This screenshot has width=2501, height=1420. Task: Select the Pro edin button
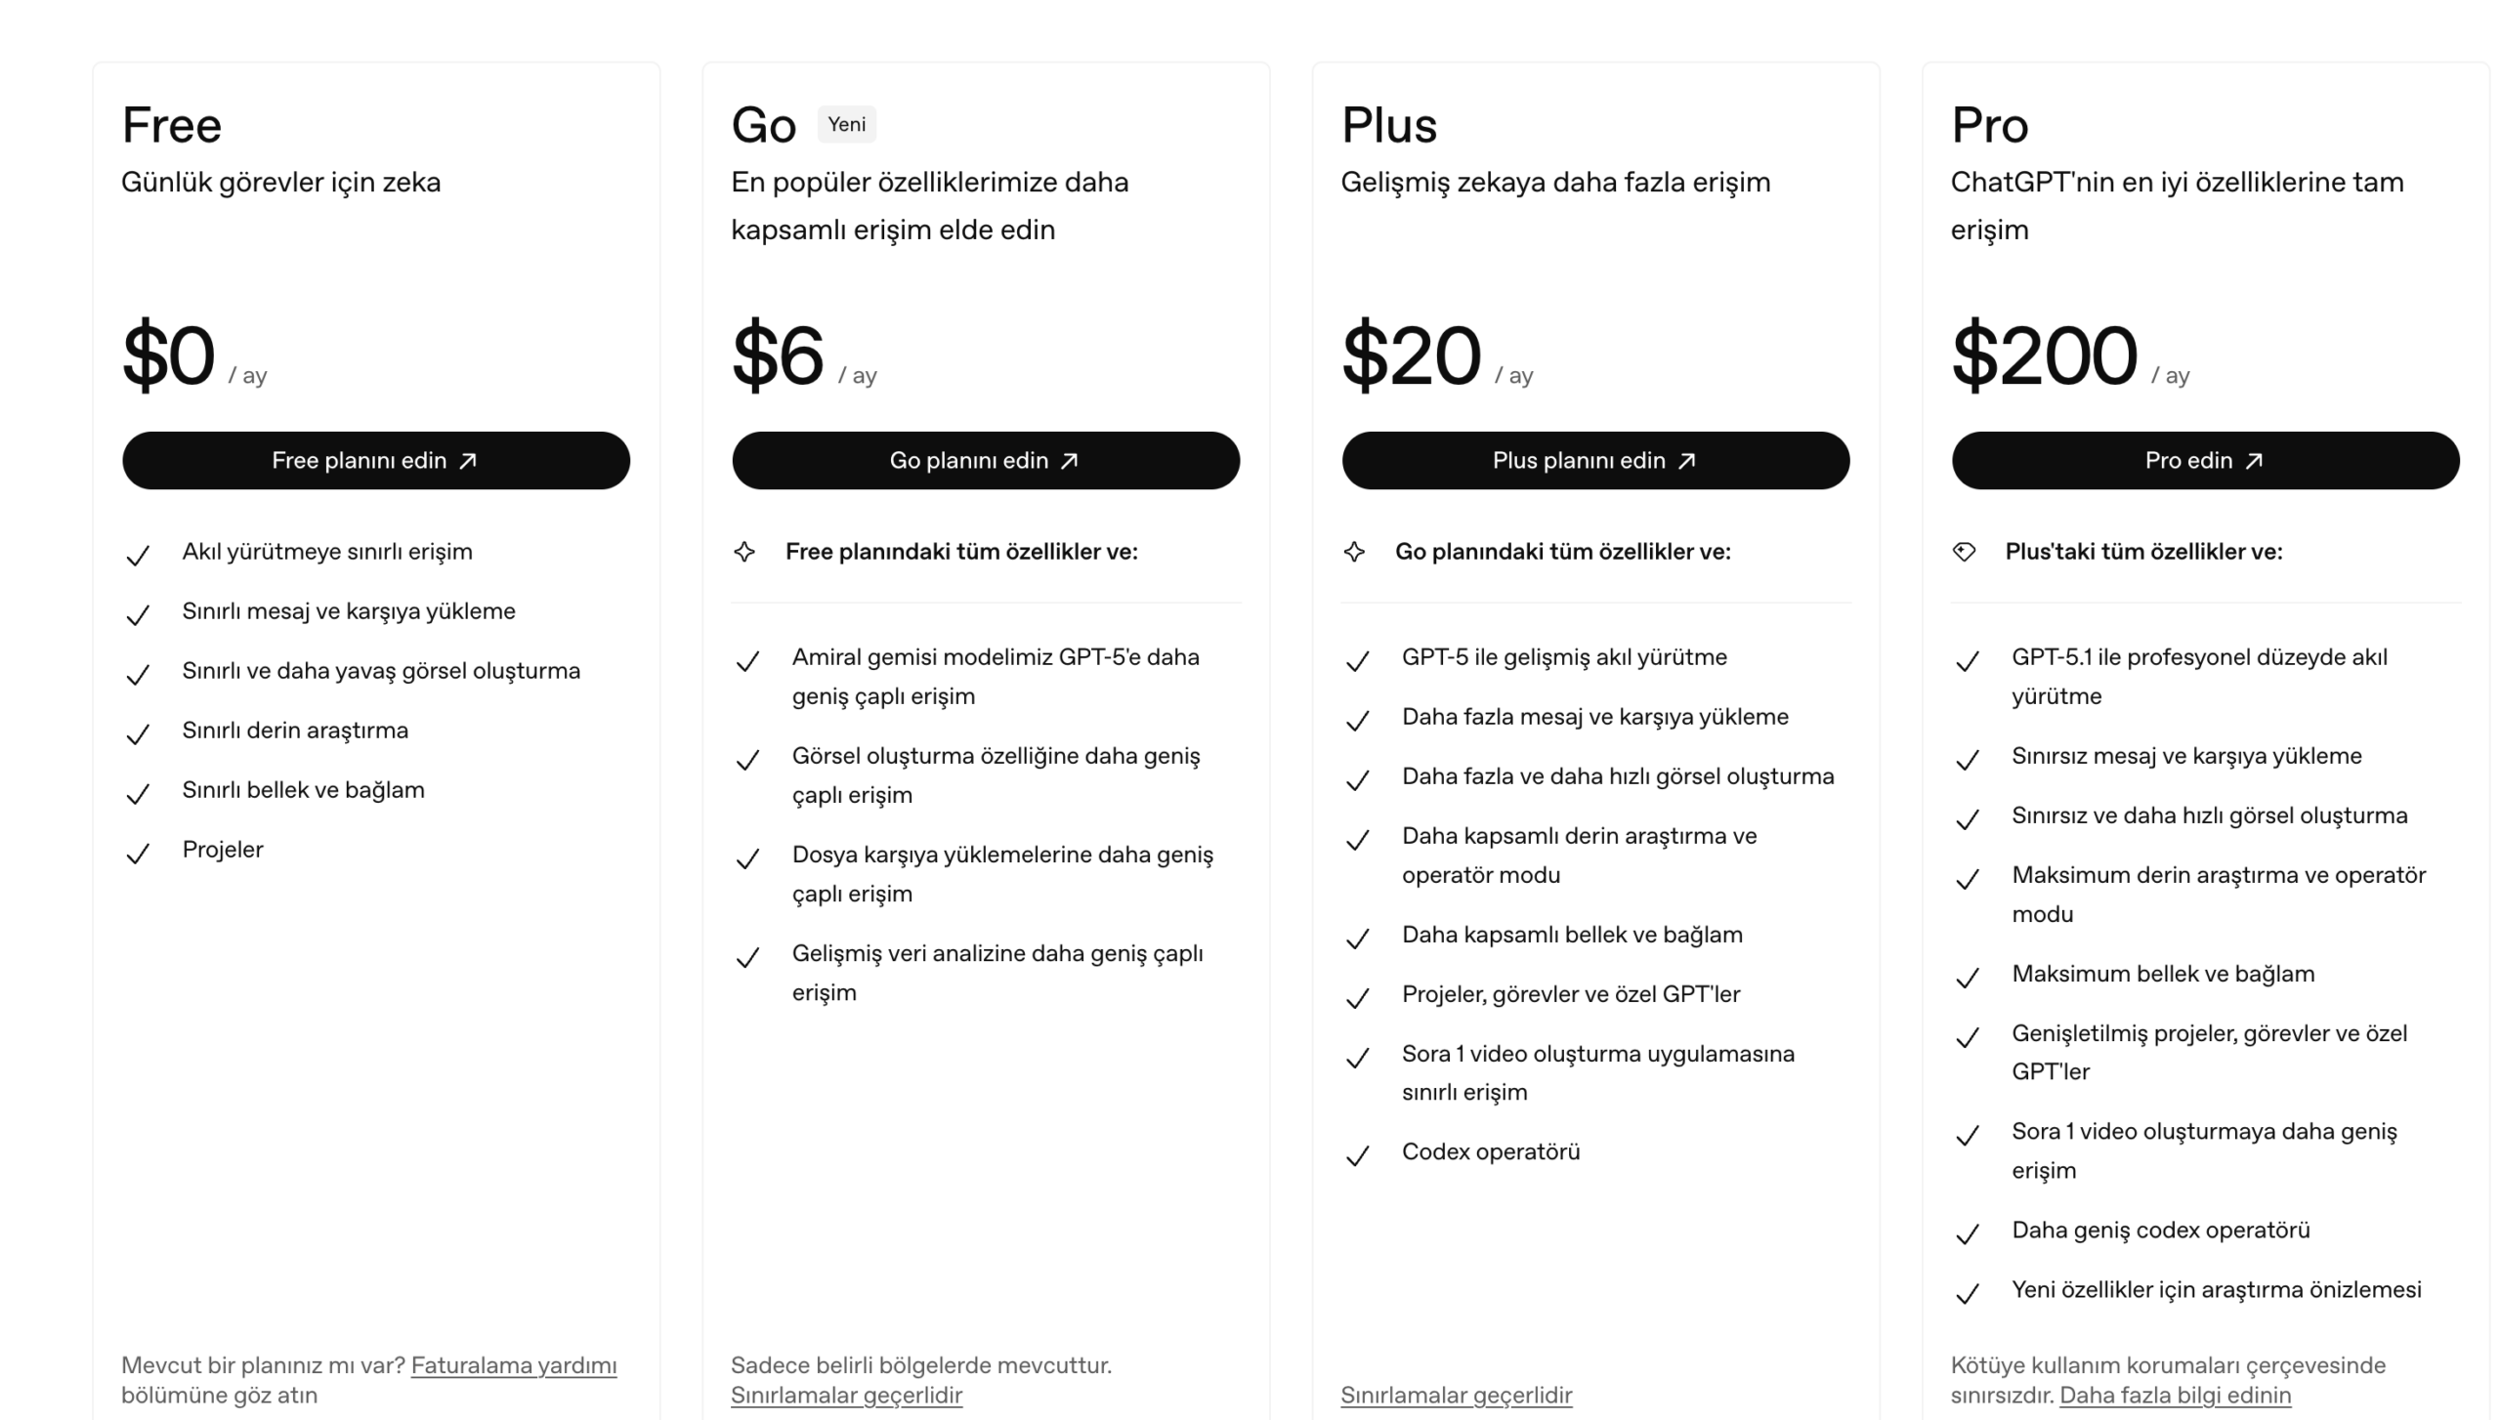2204,461
